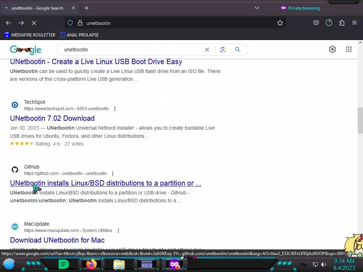This screenshot has height=272, width=363.
Task: Open the volume speaker tray icon
Action: [x=324, y=264]
